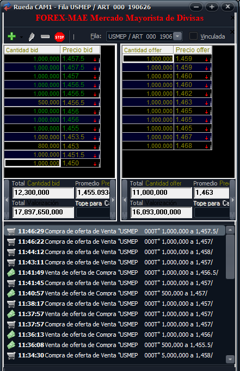Click the money icon of the 11:37:57 Venta trade
The image size is (240, 371).
(11, 314)
